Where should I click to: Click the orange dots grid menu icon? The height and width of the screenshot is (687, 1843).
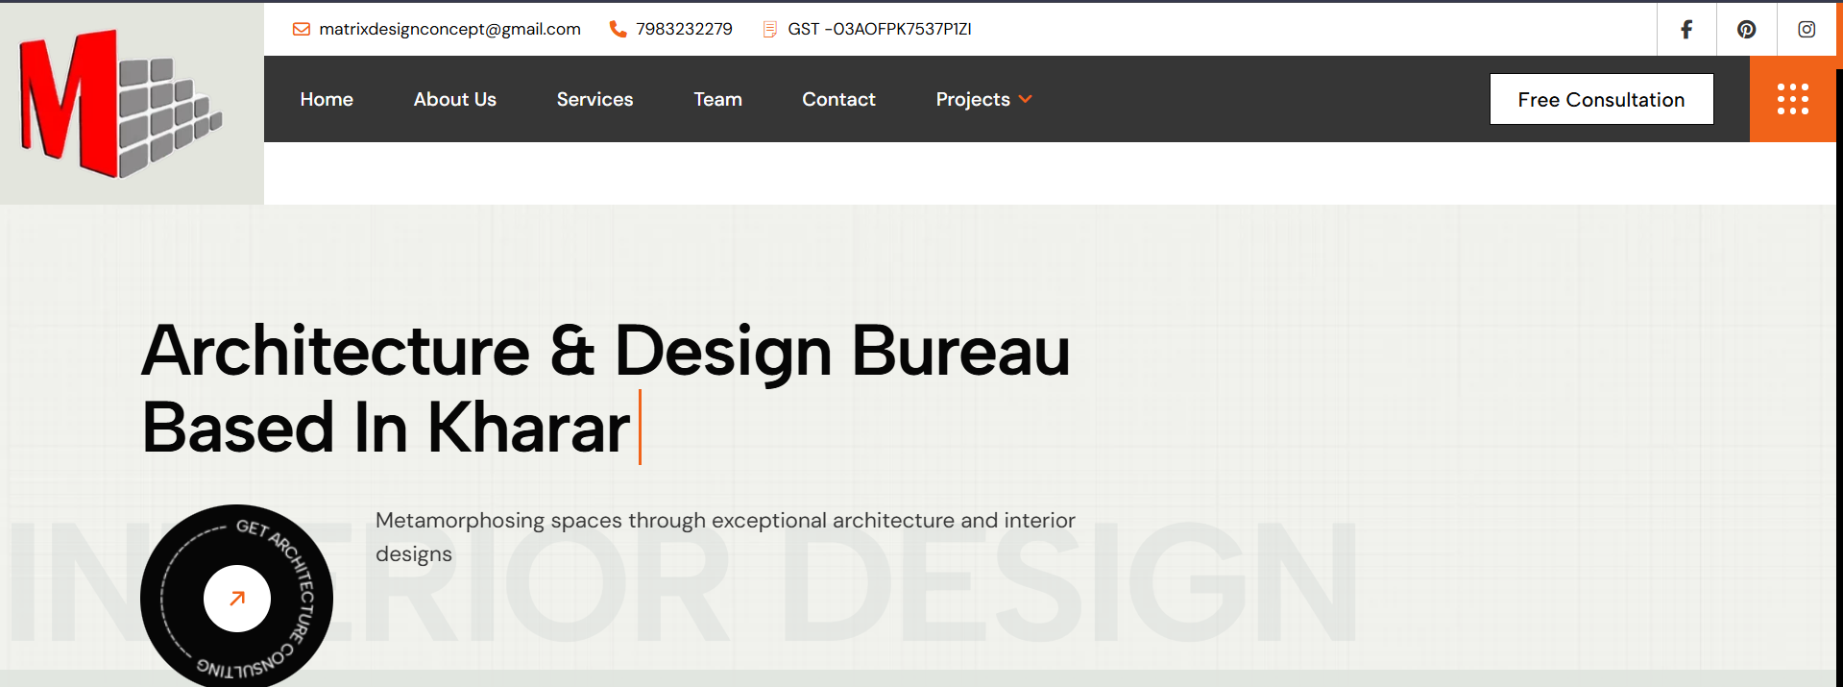1792,99
